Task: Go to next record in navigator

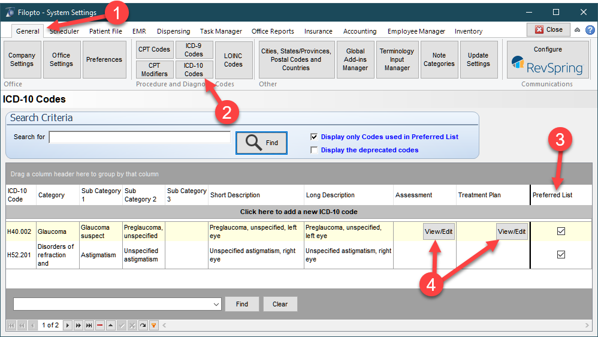Action: click(x=68, y=325)
